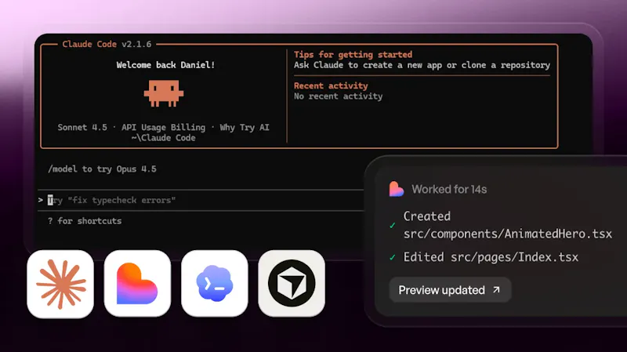
Task: Click the small Lovable heart beside Worked for 14s
Action: (397, 189)
